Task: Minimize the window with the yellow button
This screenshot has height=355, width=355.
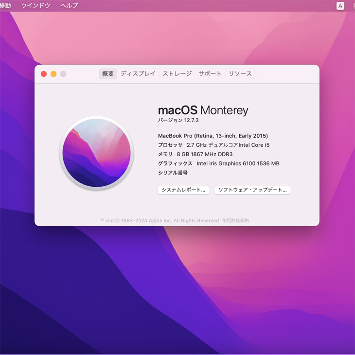Action: 53,74
